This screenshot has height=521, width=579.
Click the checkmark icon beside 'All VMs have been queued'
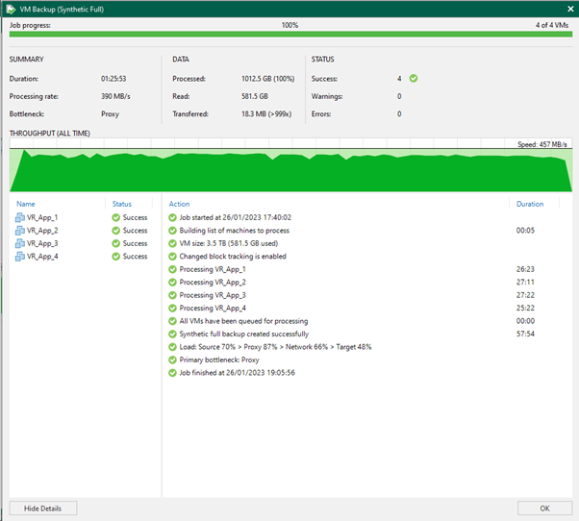(x=172, y=321)
